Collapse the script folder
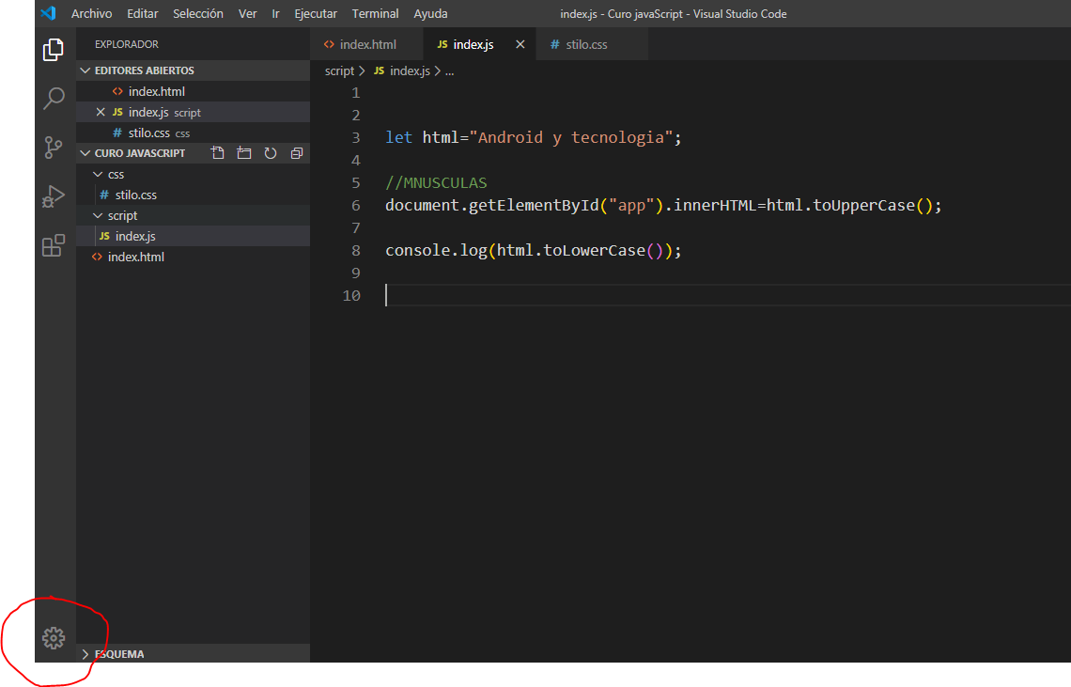Image resolution: width=1071 pixels, height=687 pixels. pos(98,215)
